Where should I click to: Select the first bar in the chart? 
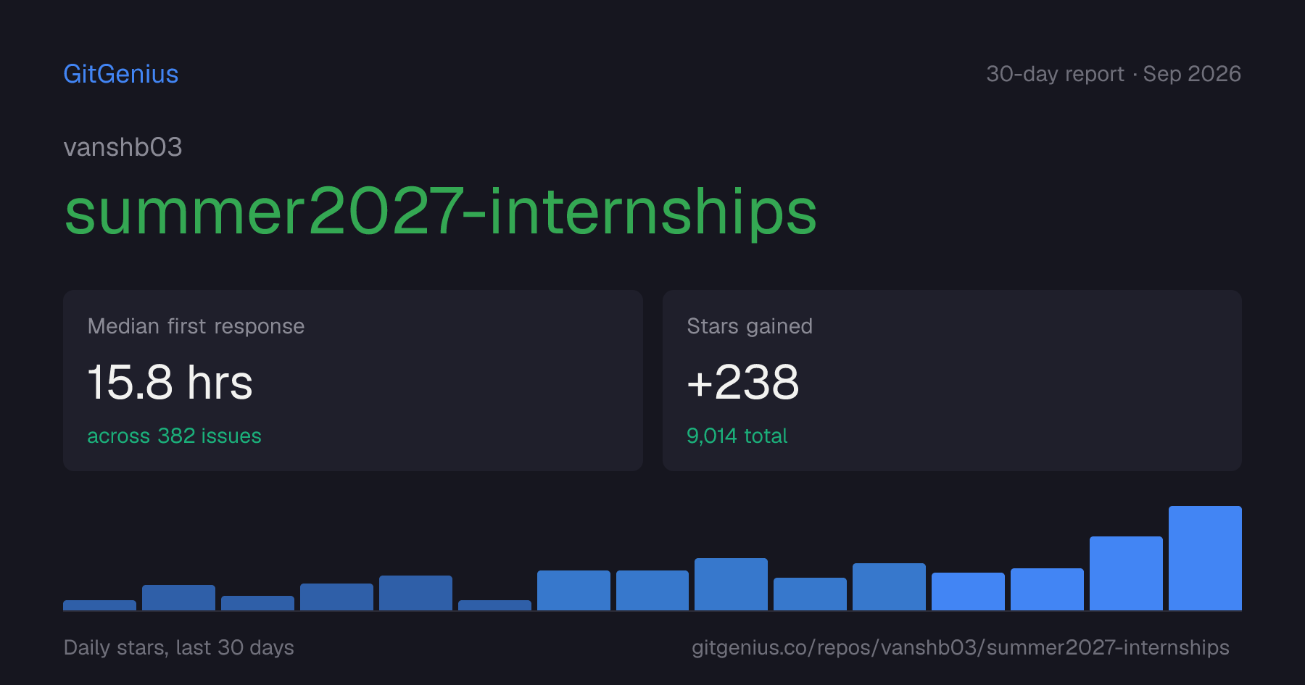point(99,605)
